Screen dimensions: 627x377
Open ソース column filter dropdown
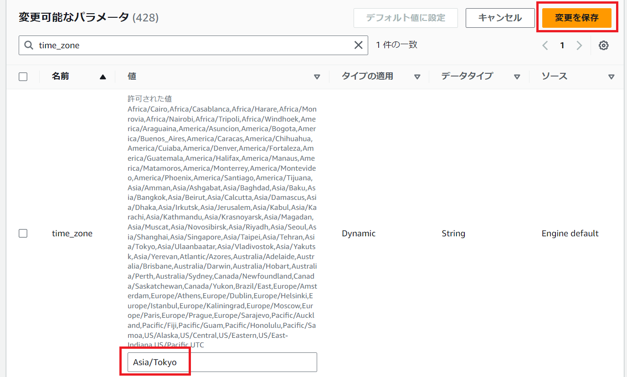point(611,77)
